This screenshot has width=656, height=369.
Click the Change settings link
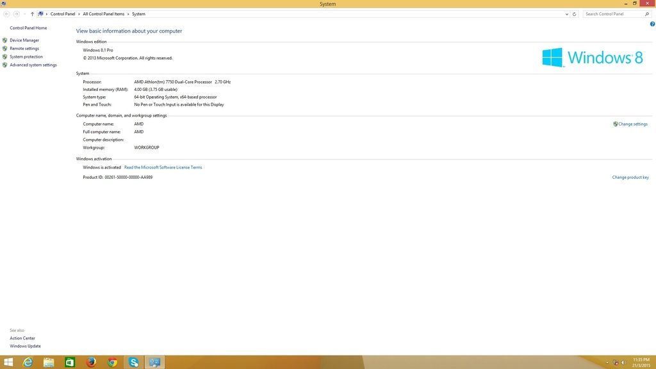click(632, 124)
